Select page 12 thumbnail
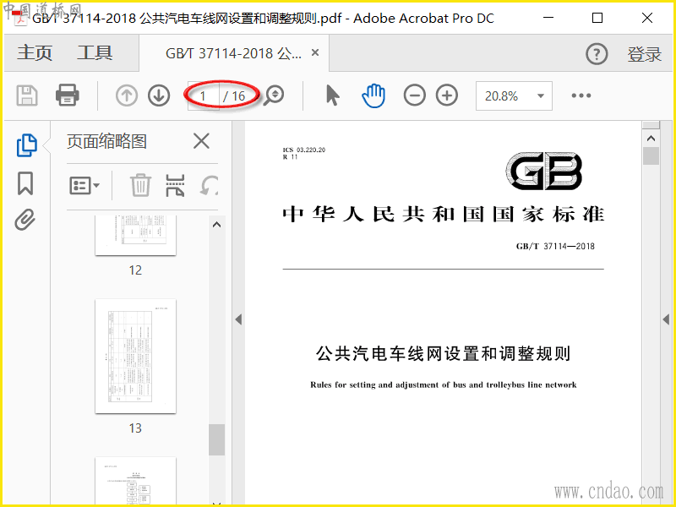The height and width of the screenshot is (507, 676). tap(135, 236)
